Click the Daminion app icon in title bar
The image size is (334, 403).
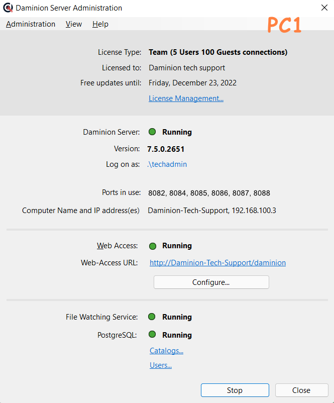click(8, 8)
